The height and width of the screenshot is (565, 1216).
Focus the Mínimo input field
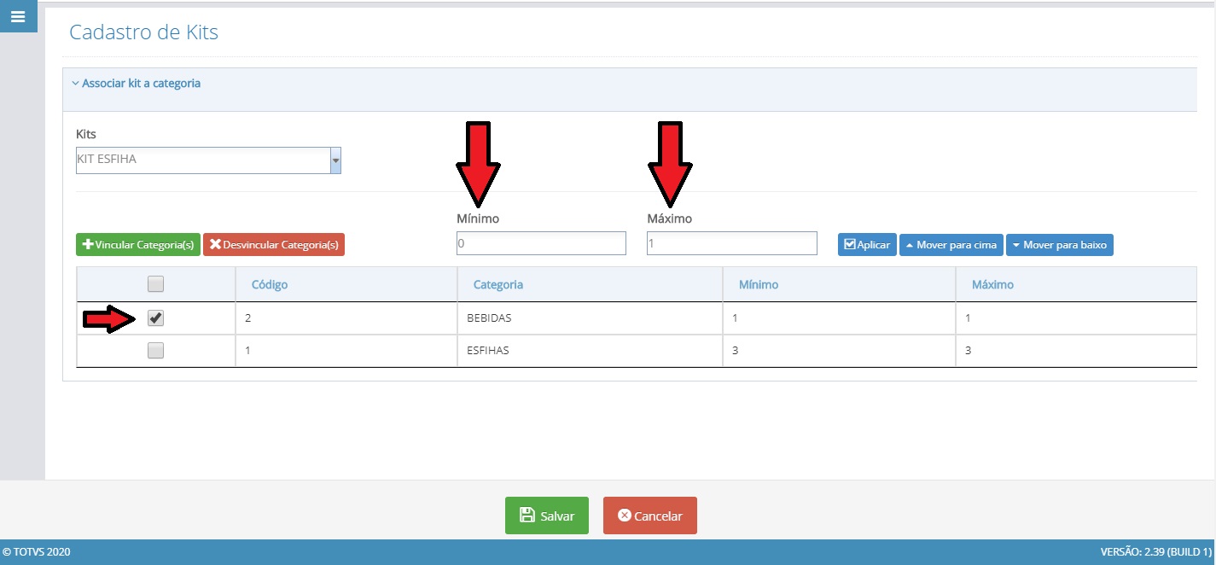click(x=541, y=244)
